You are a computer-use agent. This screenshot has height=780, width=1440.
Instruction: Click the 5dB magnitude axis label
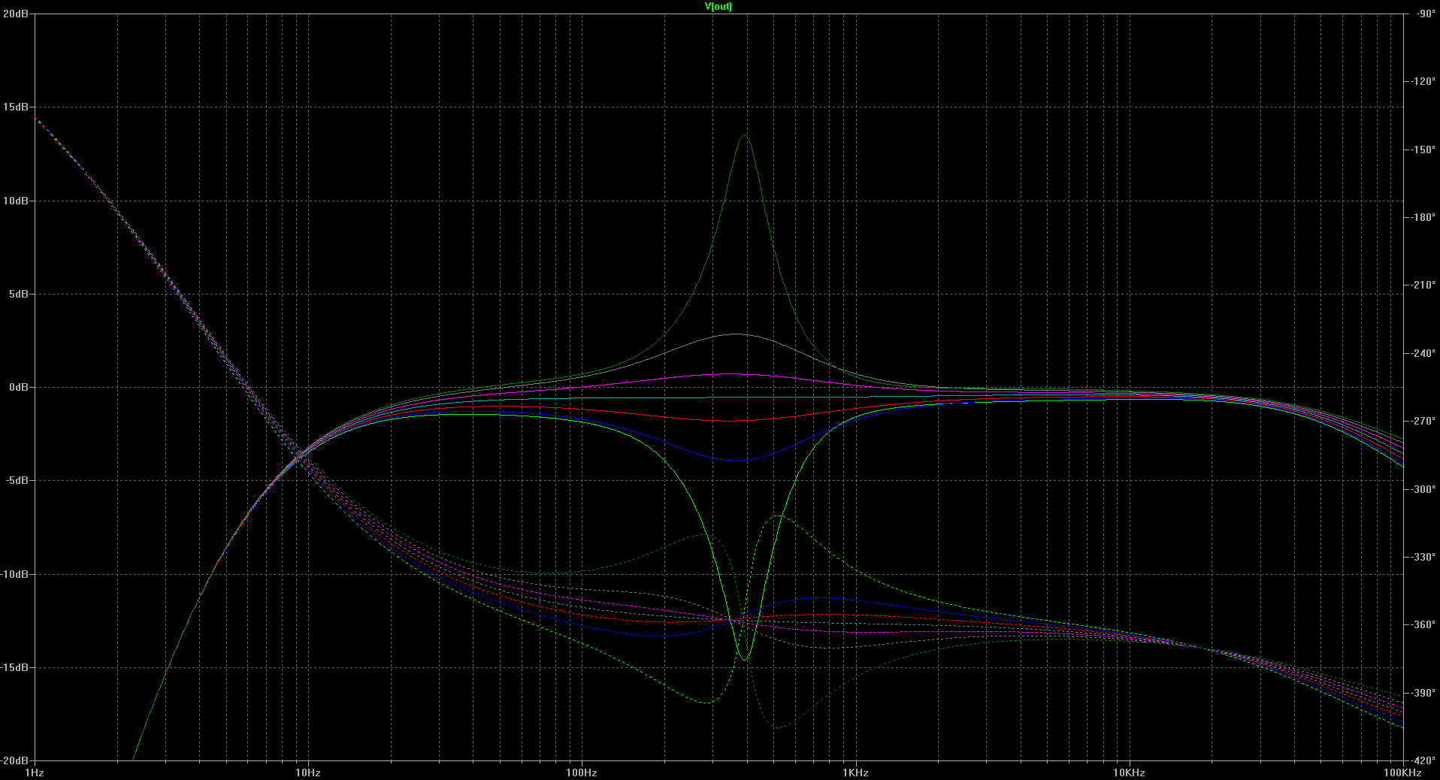(18, 294)
